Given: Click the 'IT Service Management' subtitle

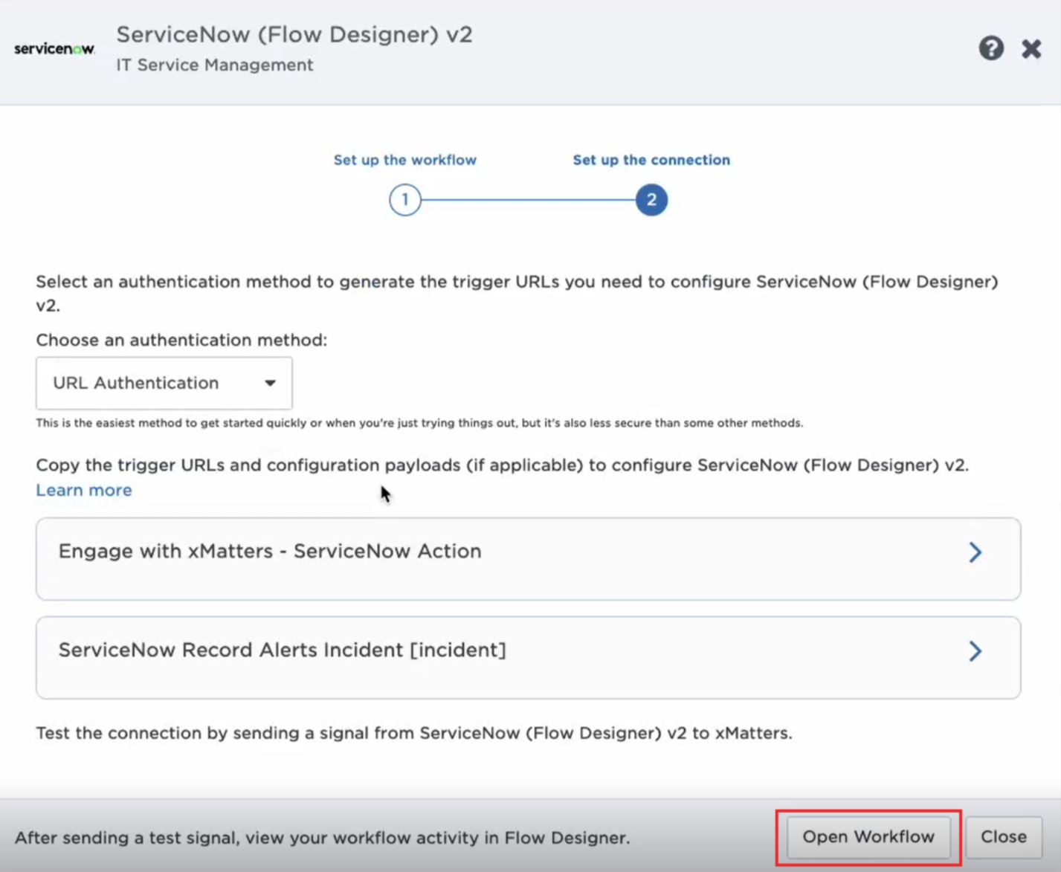Looking at the screenshot, I should (215, 65).
